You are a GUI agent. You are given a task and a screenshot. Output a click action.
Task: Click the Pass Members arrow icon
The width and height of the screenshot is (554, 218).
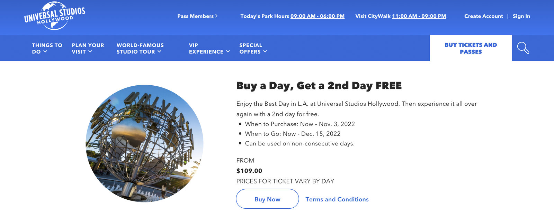pos(217,16)
